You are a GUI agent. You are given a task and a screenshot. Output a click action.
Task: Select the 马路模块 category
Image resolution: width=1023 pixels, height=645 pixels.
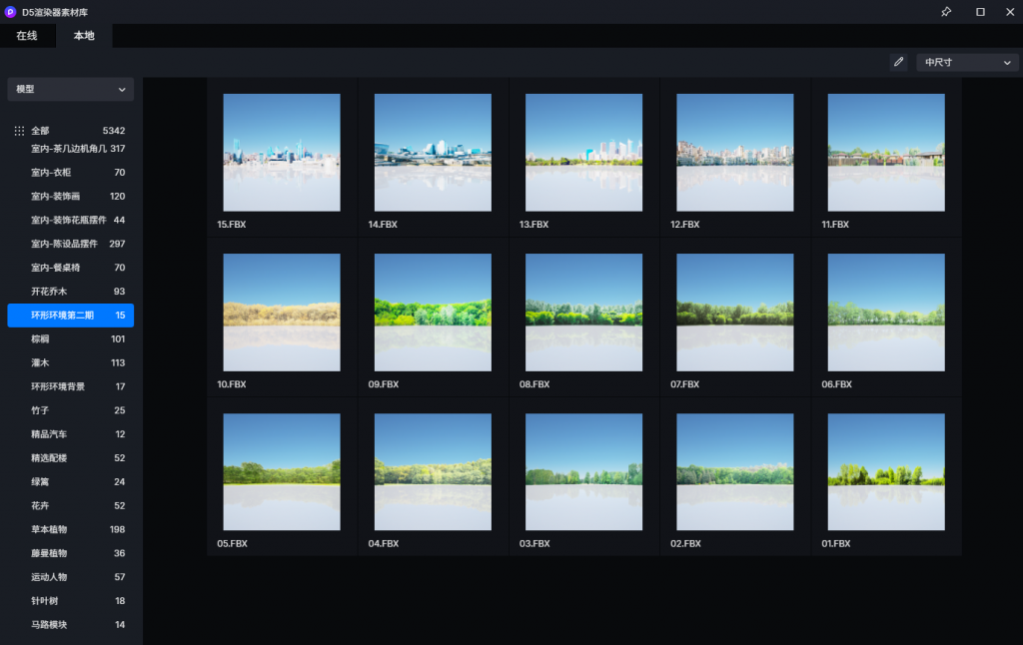pos(71,625)
